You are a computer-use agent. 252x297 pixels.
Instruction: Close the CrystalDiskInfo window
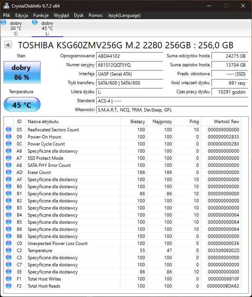tap(243, 6)
